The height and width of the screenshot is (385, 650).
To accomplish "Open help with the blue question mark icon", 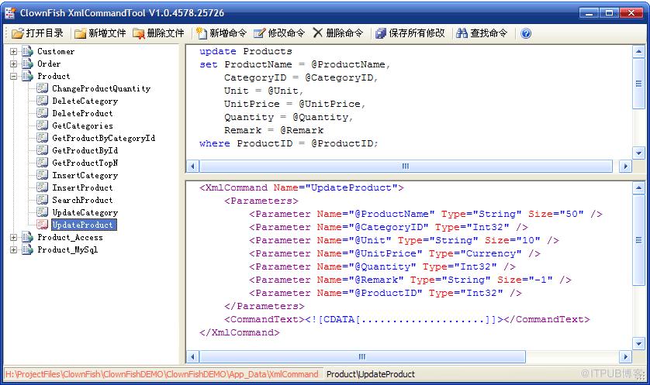I will coord(526,33).
